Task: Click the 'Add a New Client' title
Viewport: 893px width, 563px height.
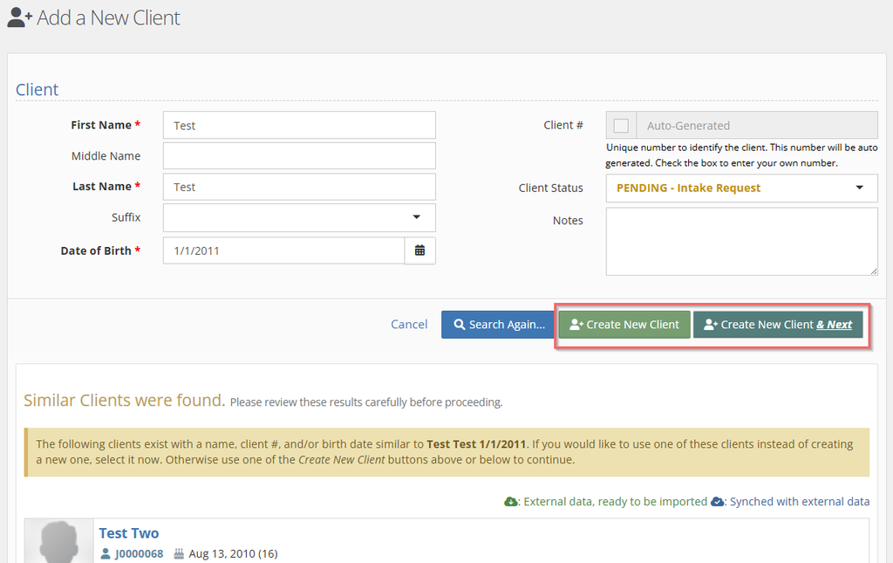Action: (x=108, y=17)
